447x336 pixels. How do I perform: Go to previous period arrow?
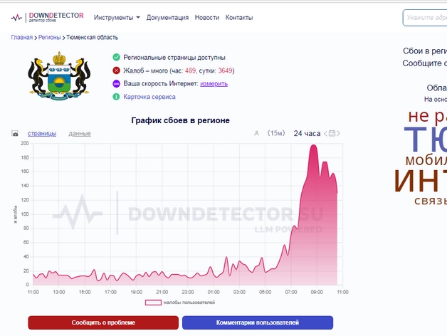point(325,133)
